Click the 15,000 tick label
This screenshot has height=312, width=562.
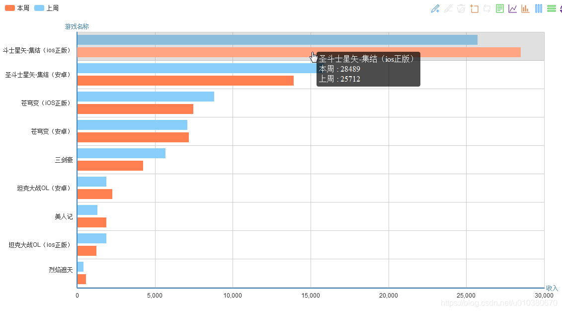(311, 296)
